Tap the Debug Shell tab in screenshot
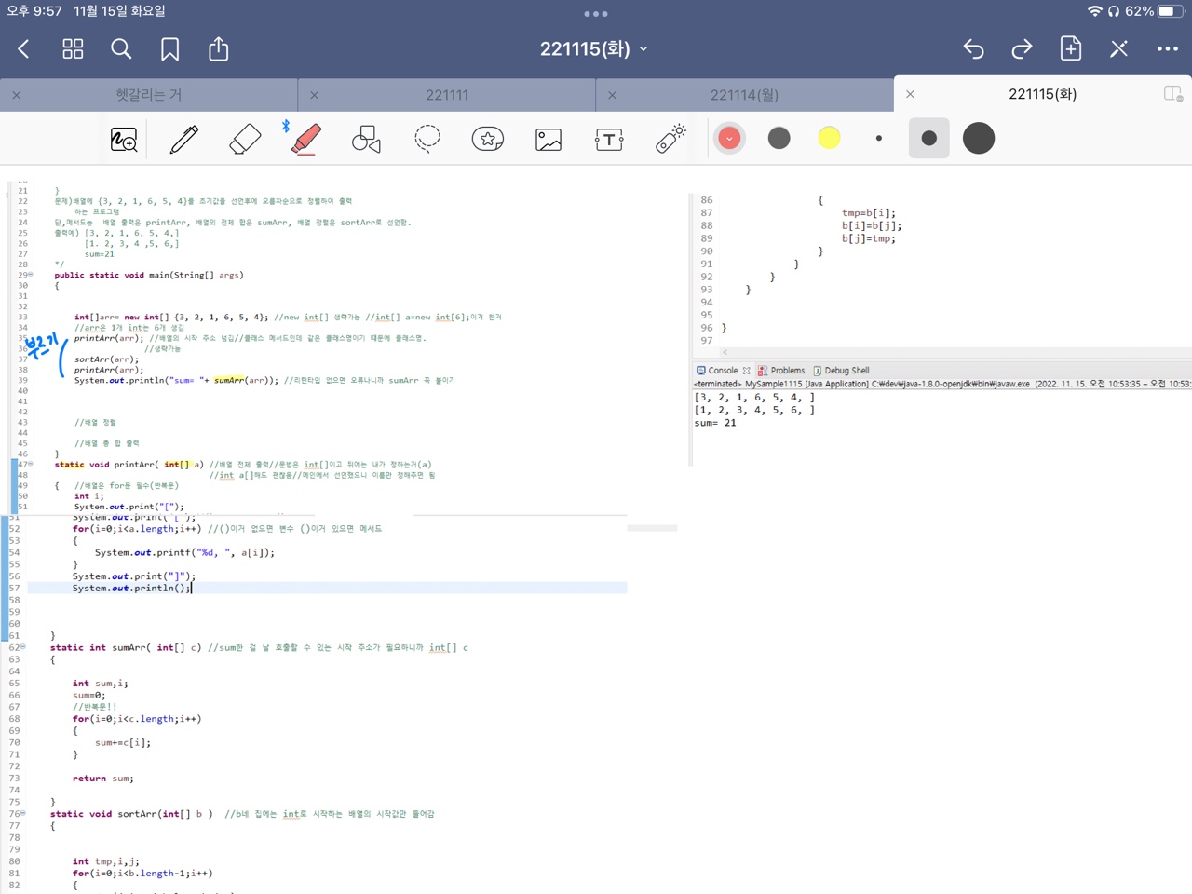The width and height of the screenshot is (1192, 894). coord(841,371)
